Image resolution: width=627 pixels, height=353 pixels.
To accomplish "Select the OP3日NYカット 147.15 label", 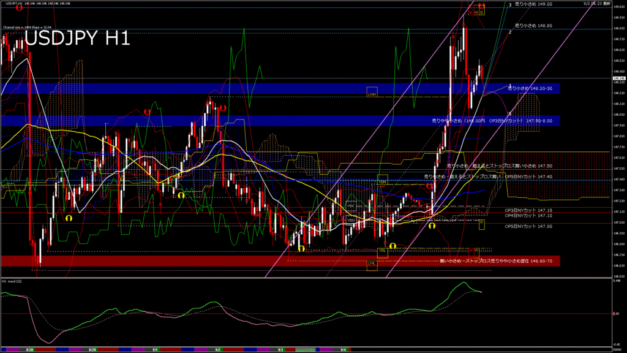I will pos(528,210).
